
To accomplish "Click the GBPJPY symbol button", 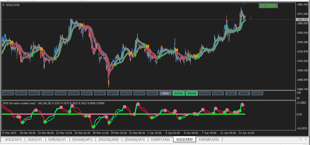I will coord(113,93).
